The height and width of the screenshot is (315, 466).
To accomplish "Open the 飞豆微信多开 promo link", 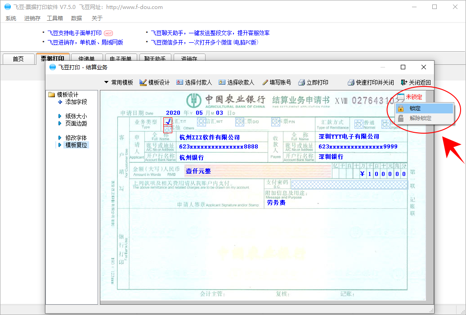I will [x=205, y=42].
